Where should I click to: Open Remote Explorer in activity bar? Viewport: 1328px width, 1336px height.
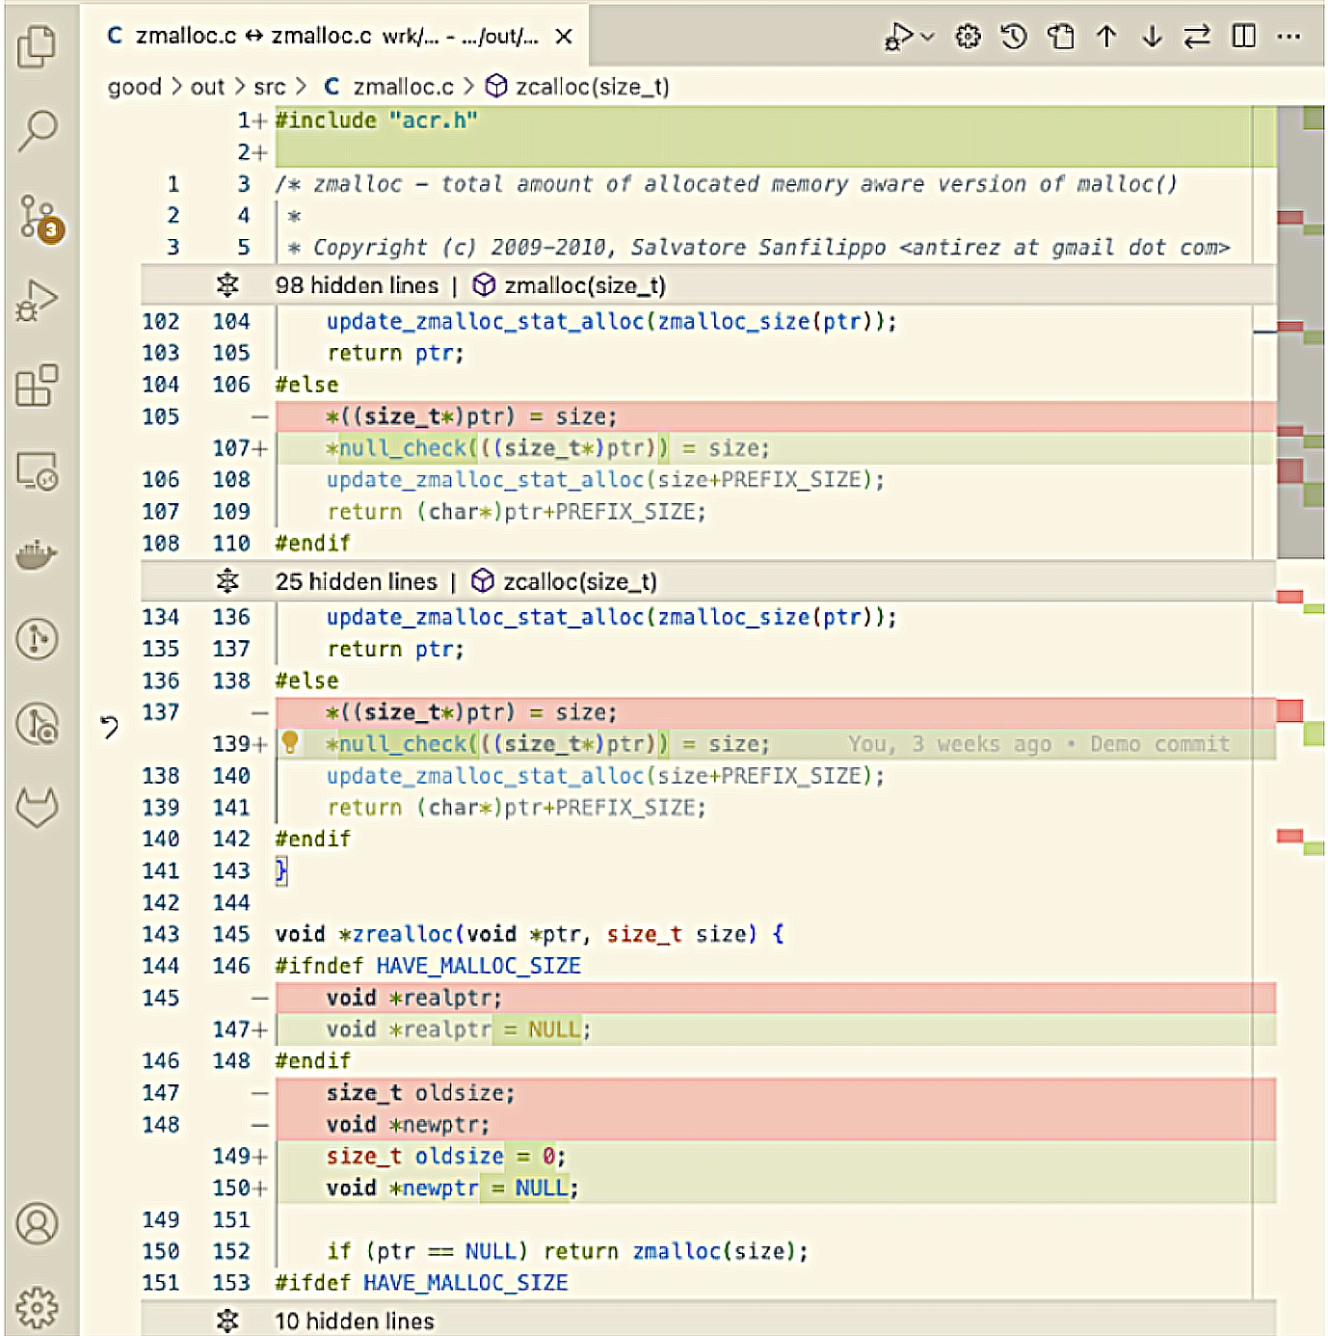38,471
